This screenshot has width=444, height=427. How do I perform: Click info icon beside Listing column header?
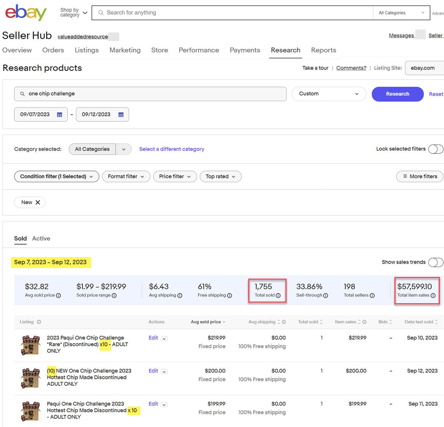39,322
